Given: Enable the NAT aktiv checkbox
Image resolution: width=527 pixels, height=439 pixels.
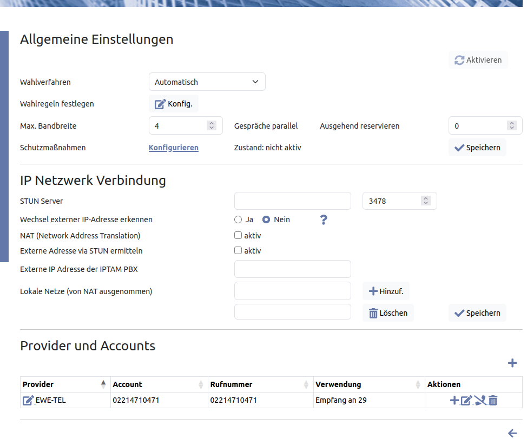Looking at the screenshot, I should coord(238,235).
